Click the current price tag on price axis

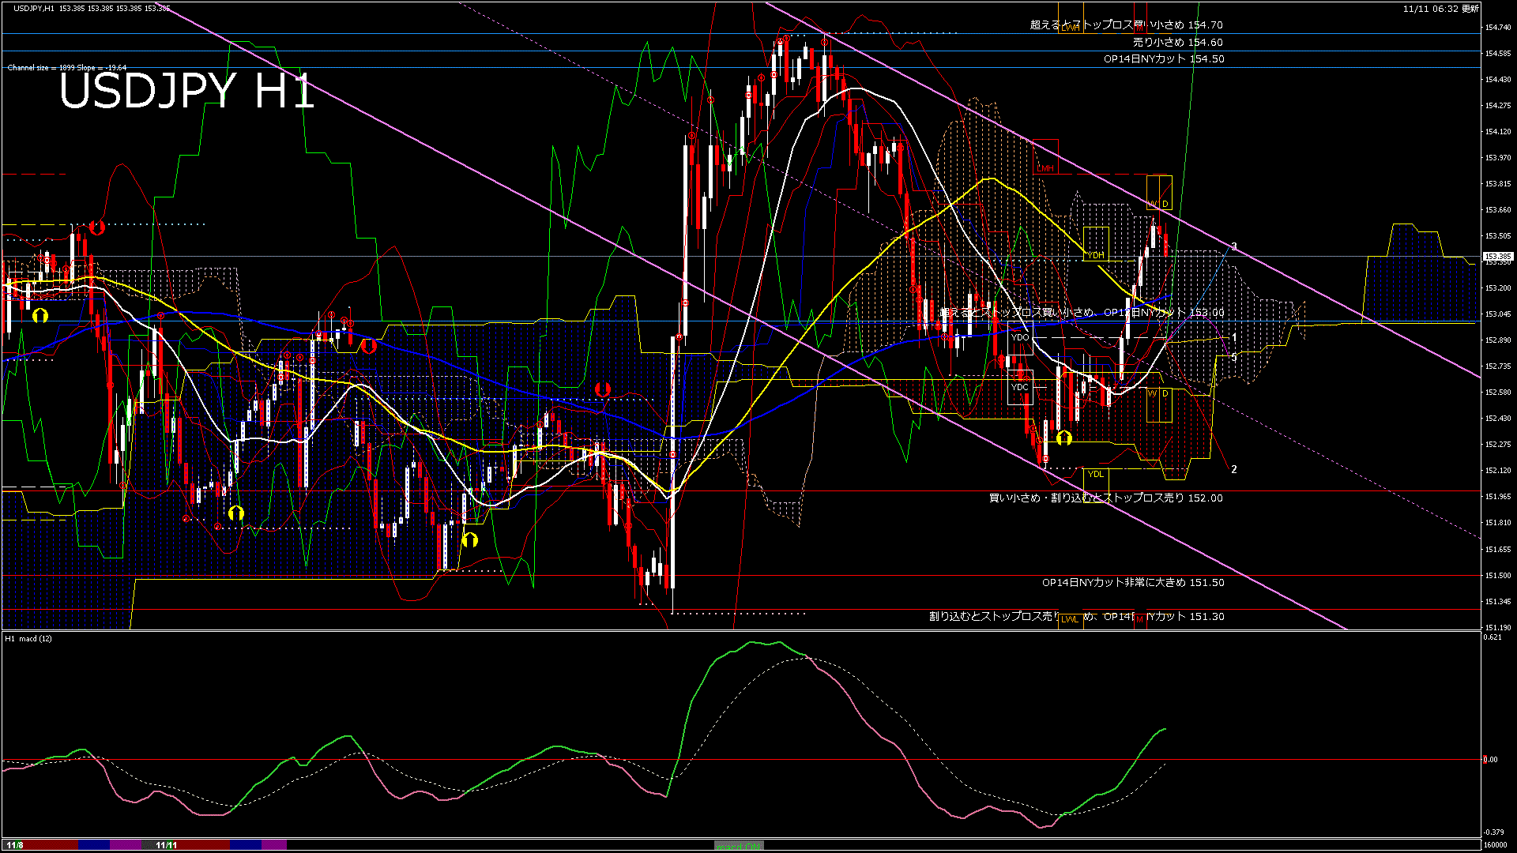(x=1497, y=257)
